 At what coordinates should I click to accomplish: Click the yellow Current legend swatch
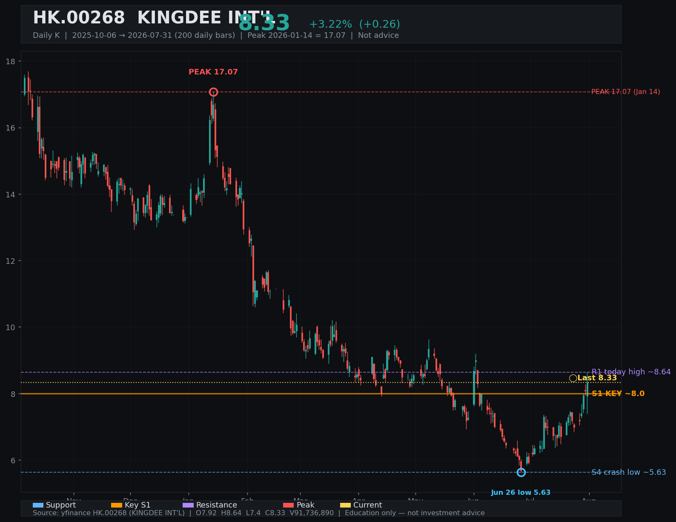tap(346, 505)
